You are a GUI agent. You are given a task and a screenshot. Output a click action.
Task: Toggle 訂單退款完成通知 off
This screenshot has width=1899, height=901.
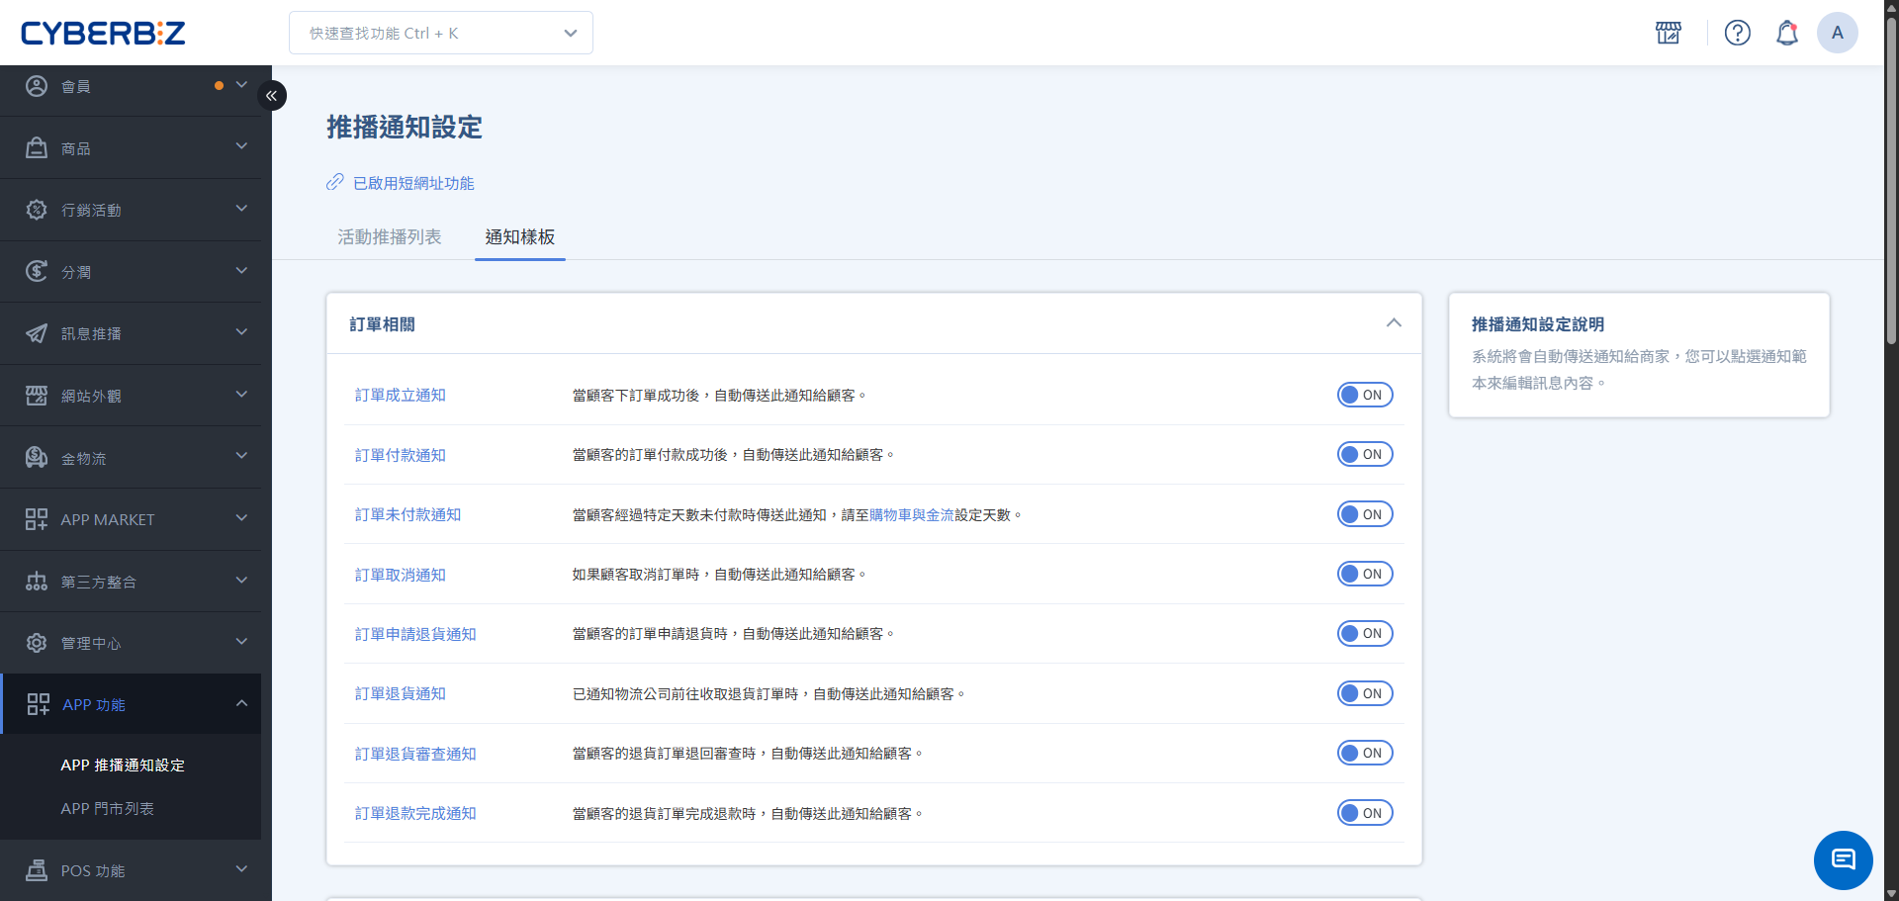[1365, 812]
